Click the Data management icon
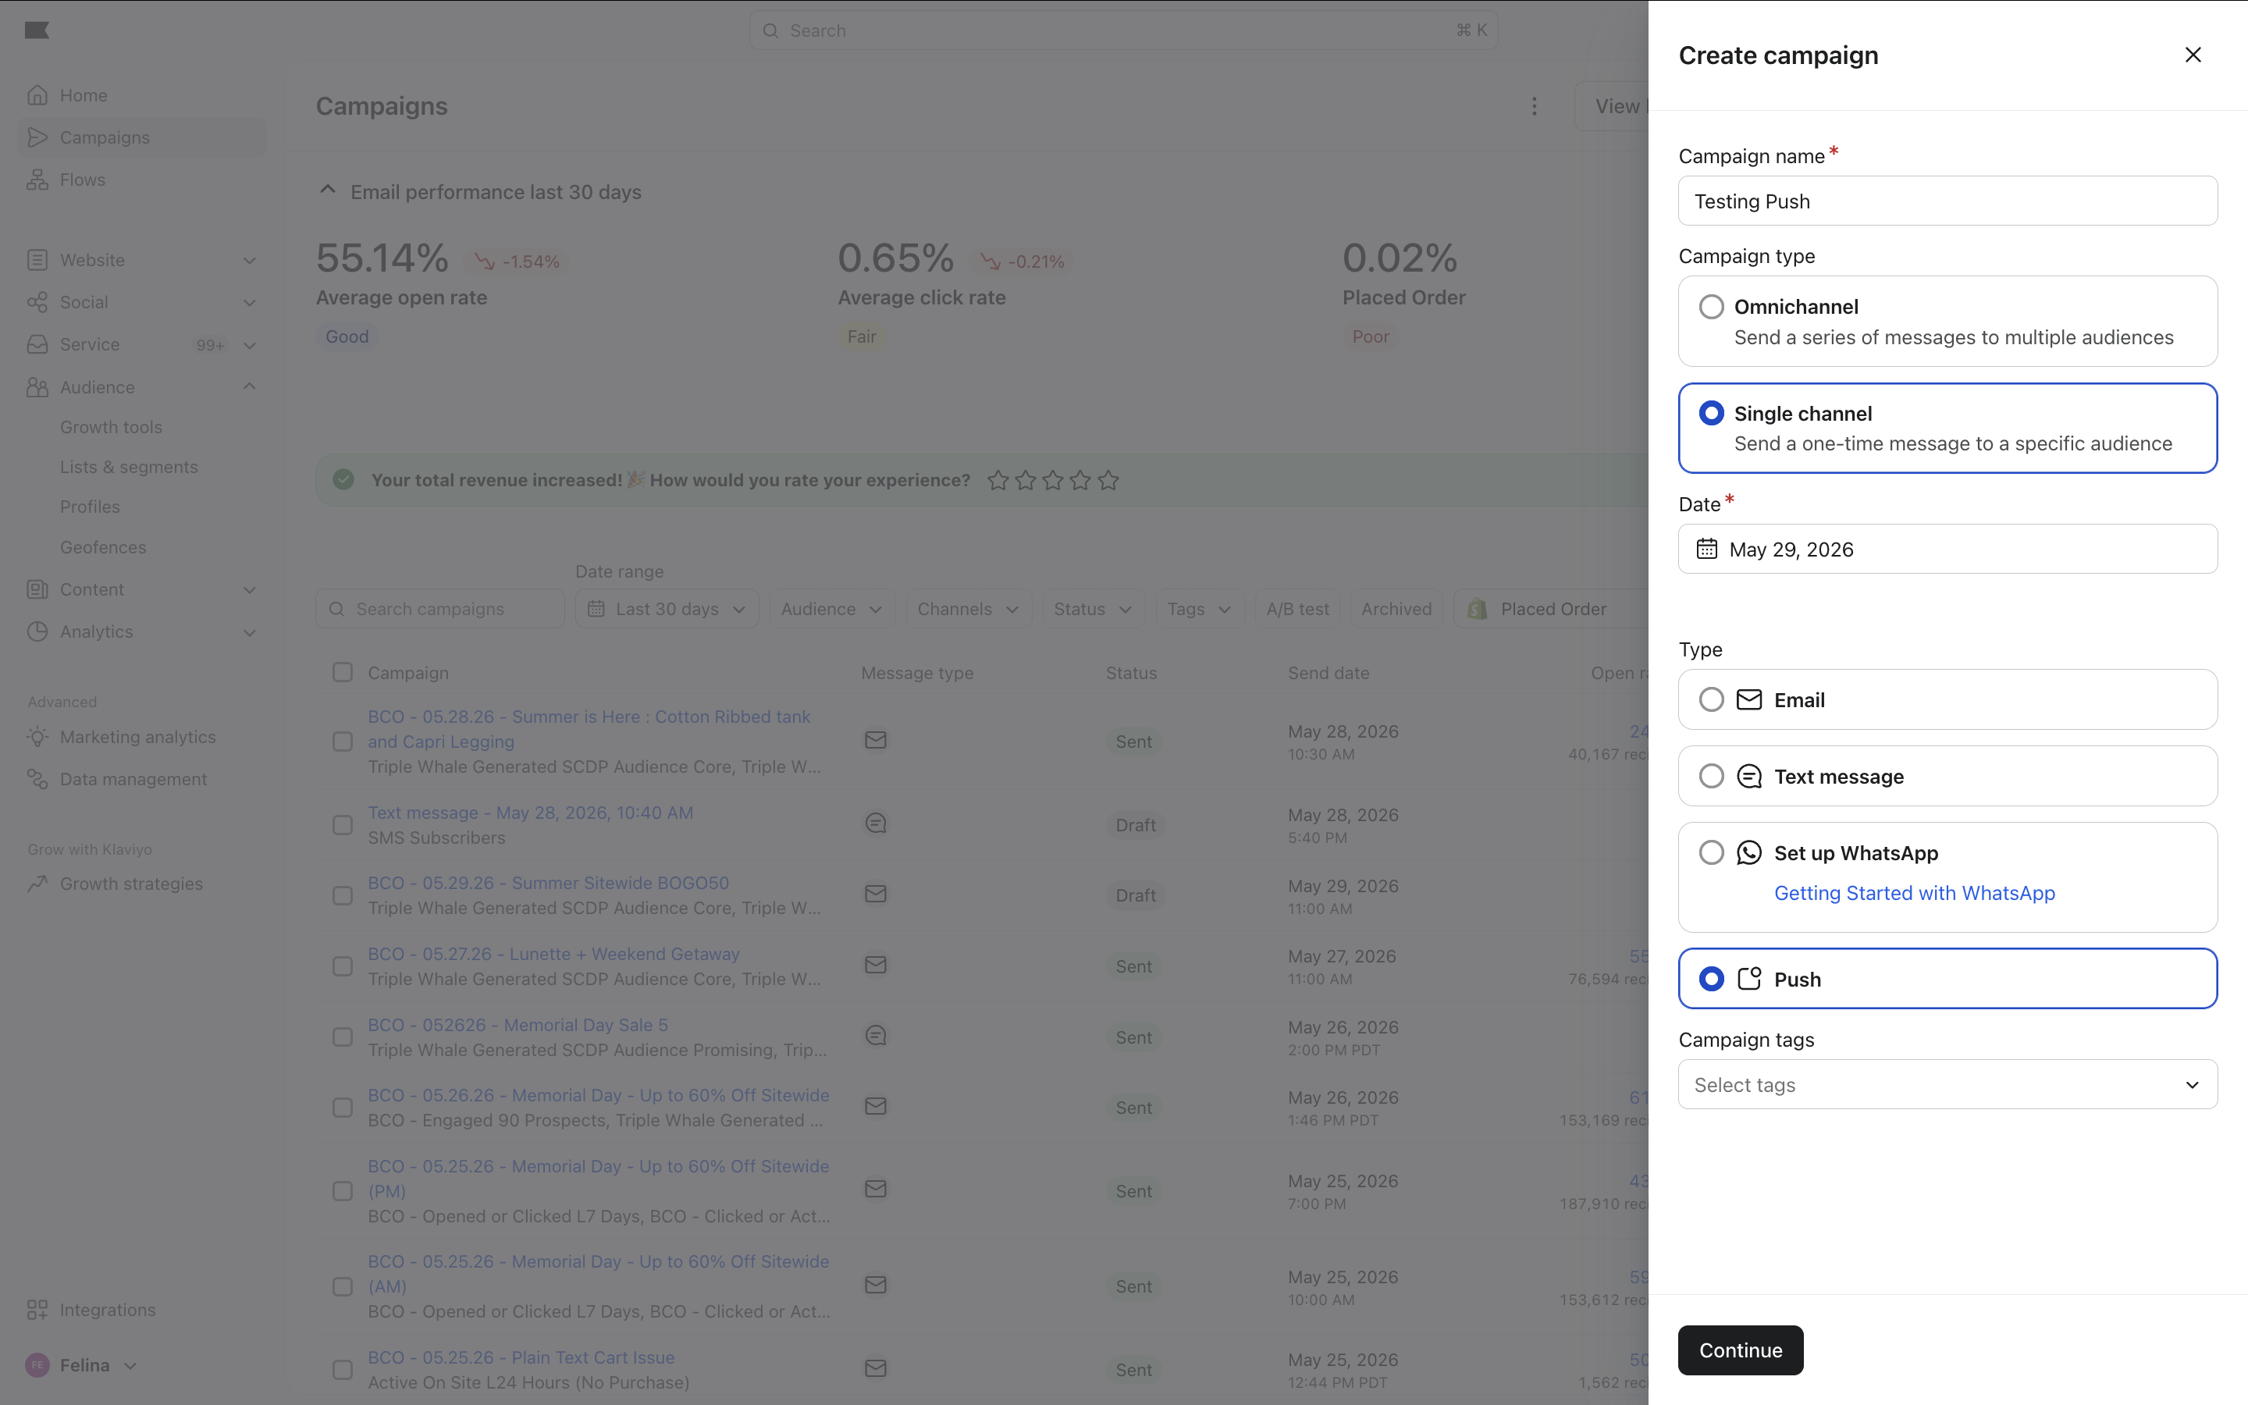This screenshot has height=1405, width=2248. click(x=37, y=779)
